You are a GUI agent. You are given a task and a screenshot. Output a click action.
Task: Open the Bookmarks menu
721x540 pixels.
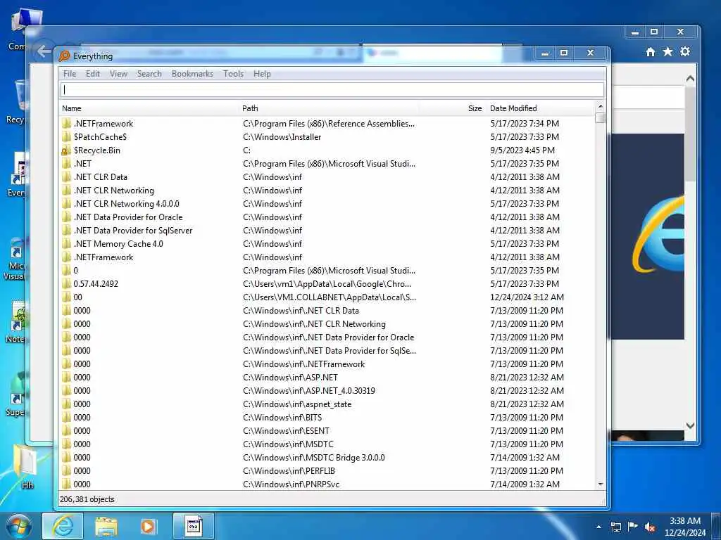[x=192, y=74]
